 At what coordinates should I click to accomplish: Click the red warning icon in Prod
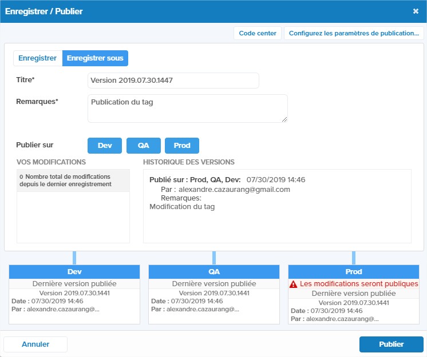point(293,284)
